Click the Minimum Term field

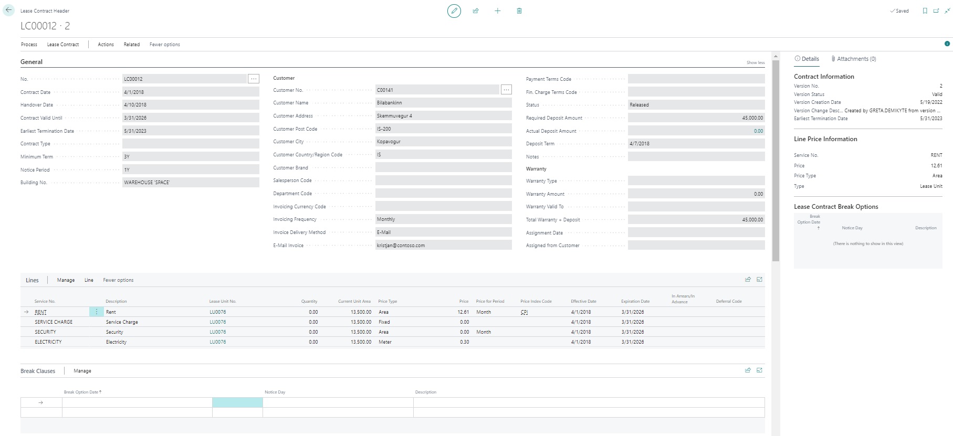pos(191,156)
